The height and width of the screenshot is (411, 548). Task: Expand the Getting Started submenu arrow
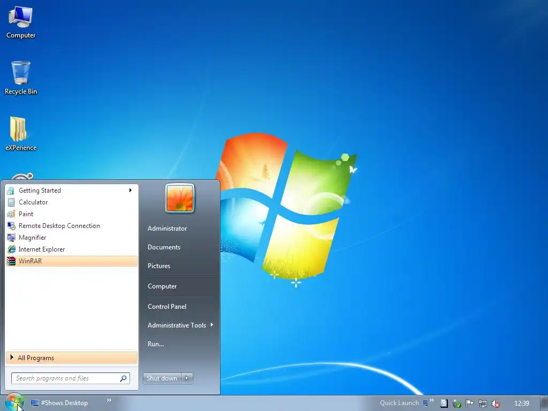131,191
